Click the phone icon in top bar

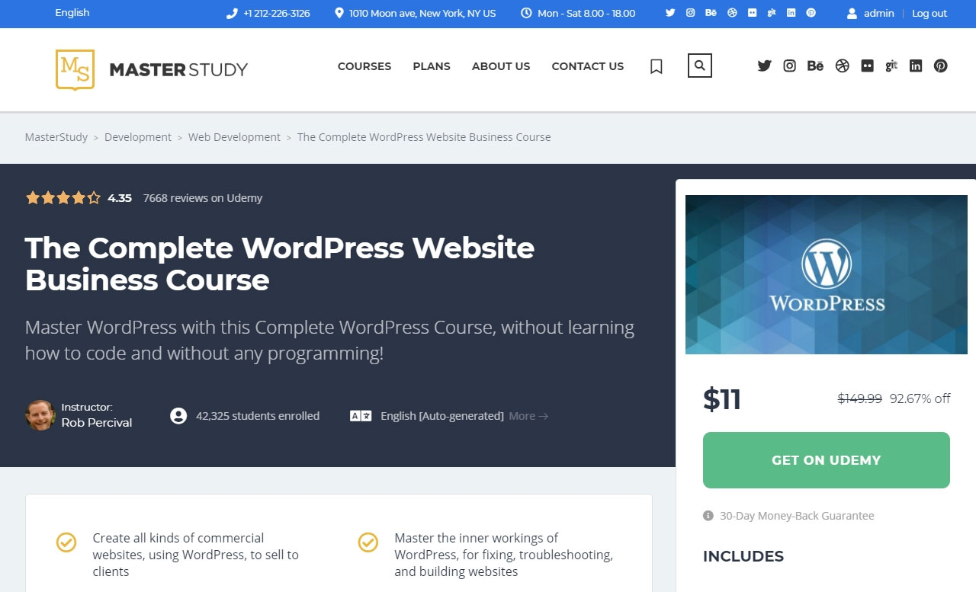tap(232, 13)
